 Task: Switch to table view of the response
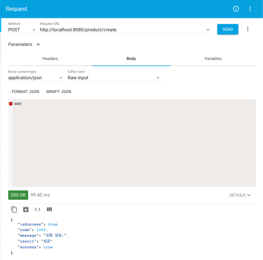pos(49,209)
